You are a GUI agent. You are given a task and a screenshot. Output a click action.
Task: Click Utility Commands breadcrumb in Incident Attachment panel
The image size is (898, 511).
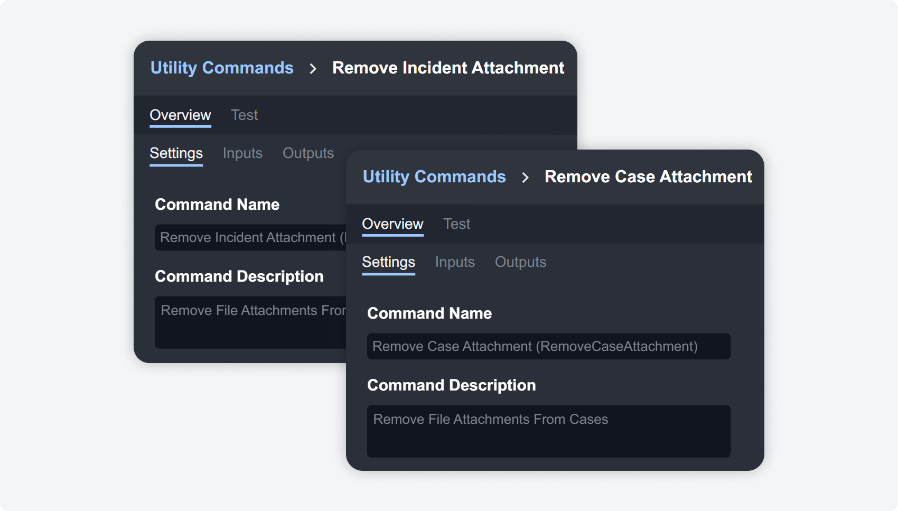coord(222,68)
